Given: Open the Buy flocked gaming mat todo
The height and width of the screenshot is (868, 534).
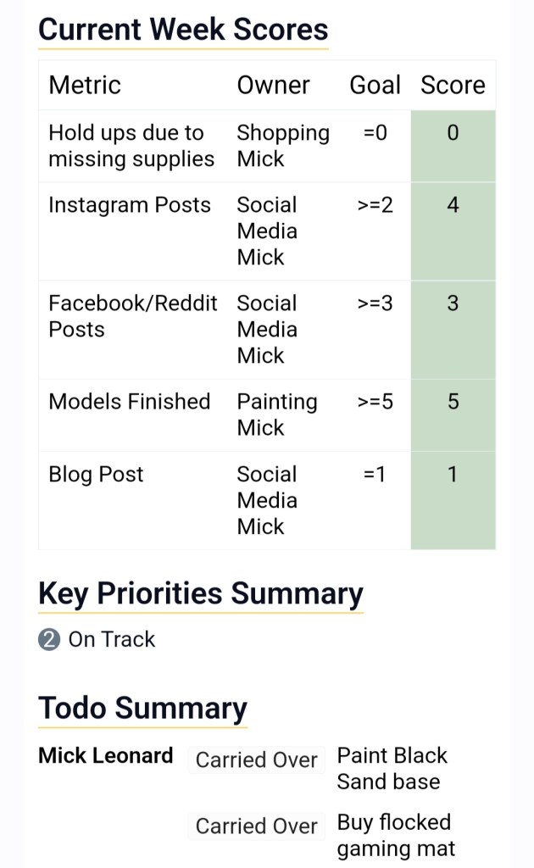Looking at the screenshot, I should pos(395,835).
